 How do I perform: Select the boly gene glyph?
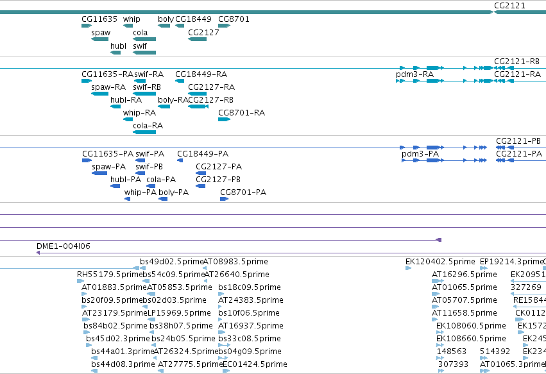164,26
